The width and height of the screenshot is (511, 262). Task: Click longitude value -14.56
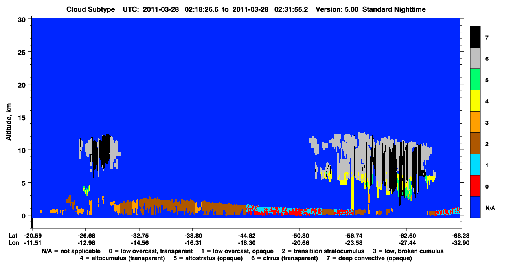[139, 243]
